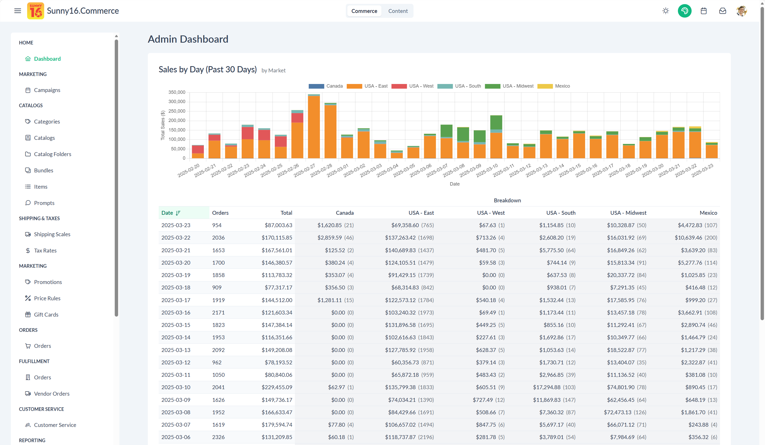Toggle USA - West legend swatch
The height and width of the screenshot is (445, 765).
click(399, 86)
